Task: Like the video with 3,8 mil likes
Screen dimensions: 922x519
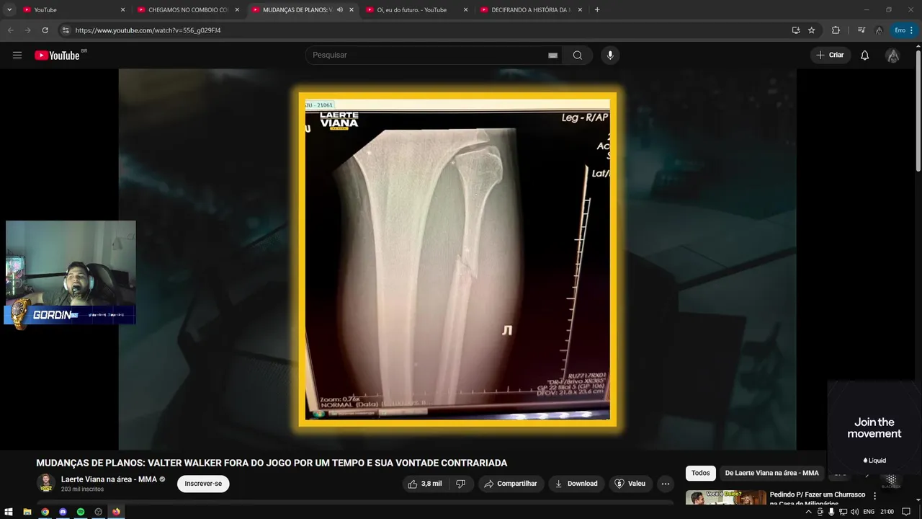Action: coord(425,484)
